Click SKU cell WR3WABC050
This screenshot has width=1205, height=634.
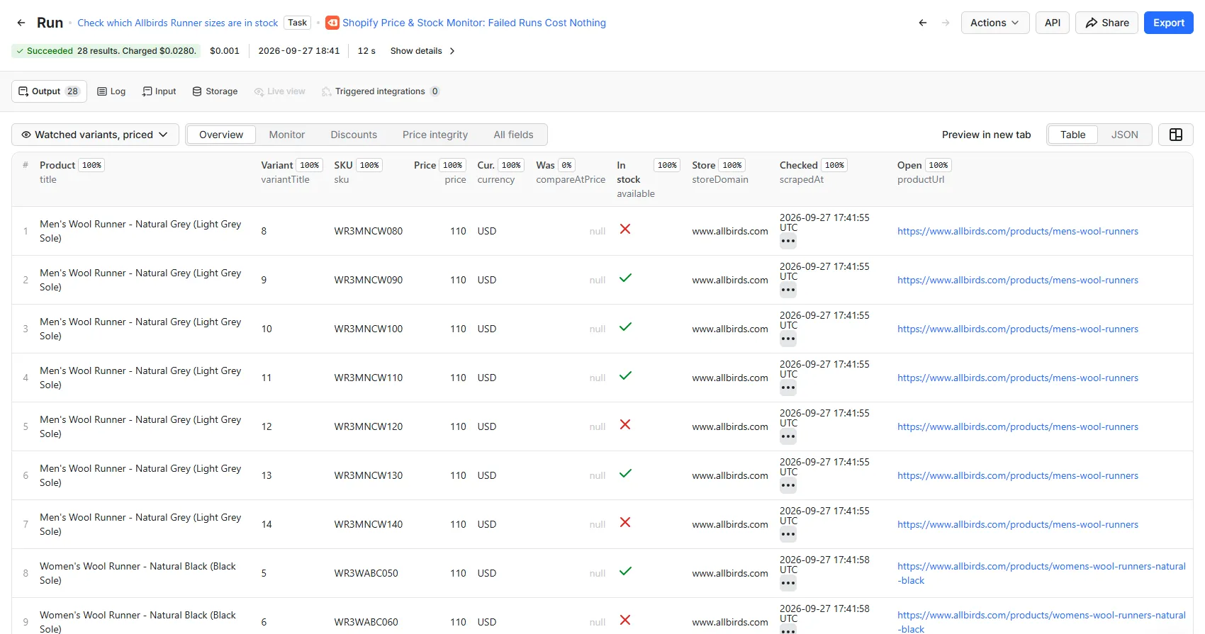[x=366, y=573]
